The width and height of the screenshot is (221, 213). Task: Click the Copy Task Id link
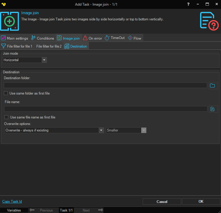pyautogui.click(x=12, y=201)
